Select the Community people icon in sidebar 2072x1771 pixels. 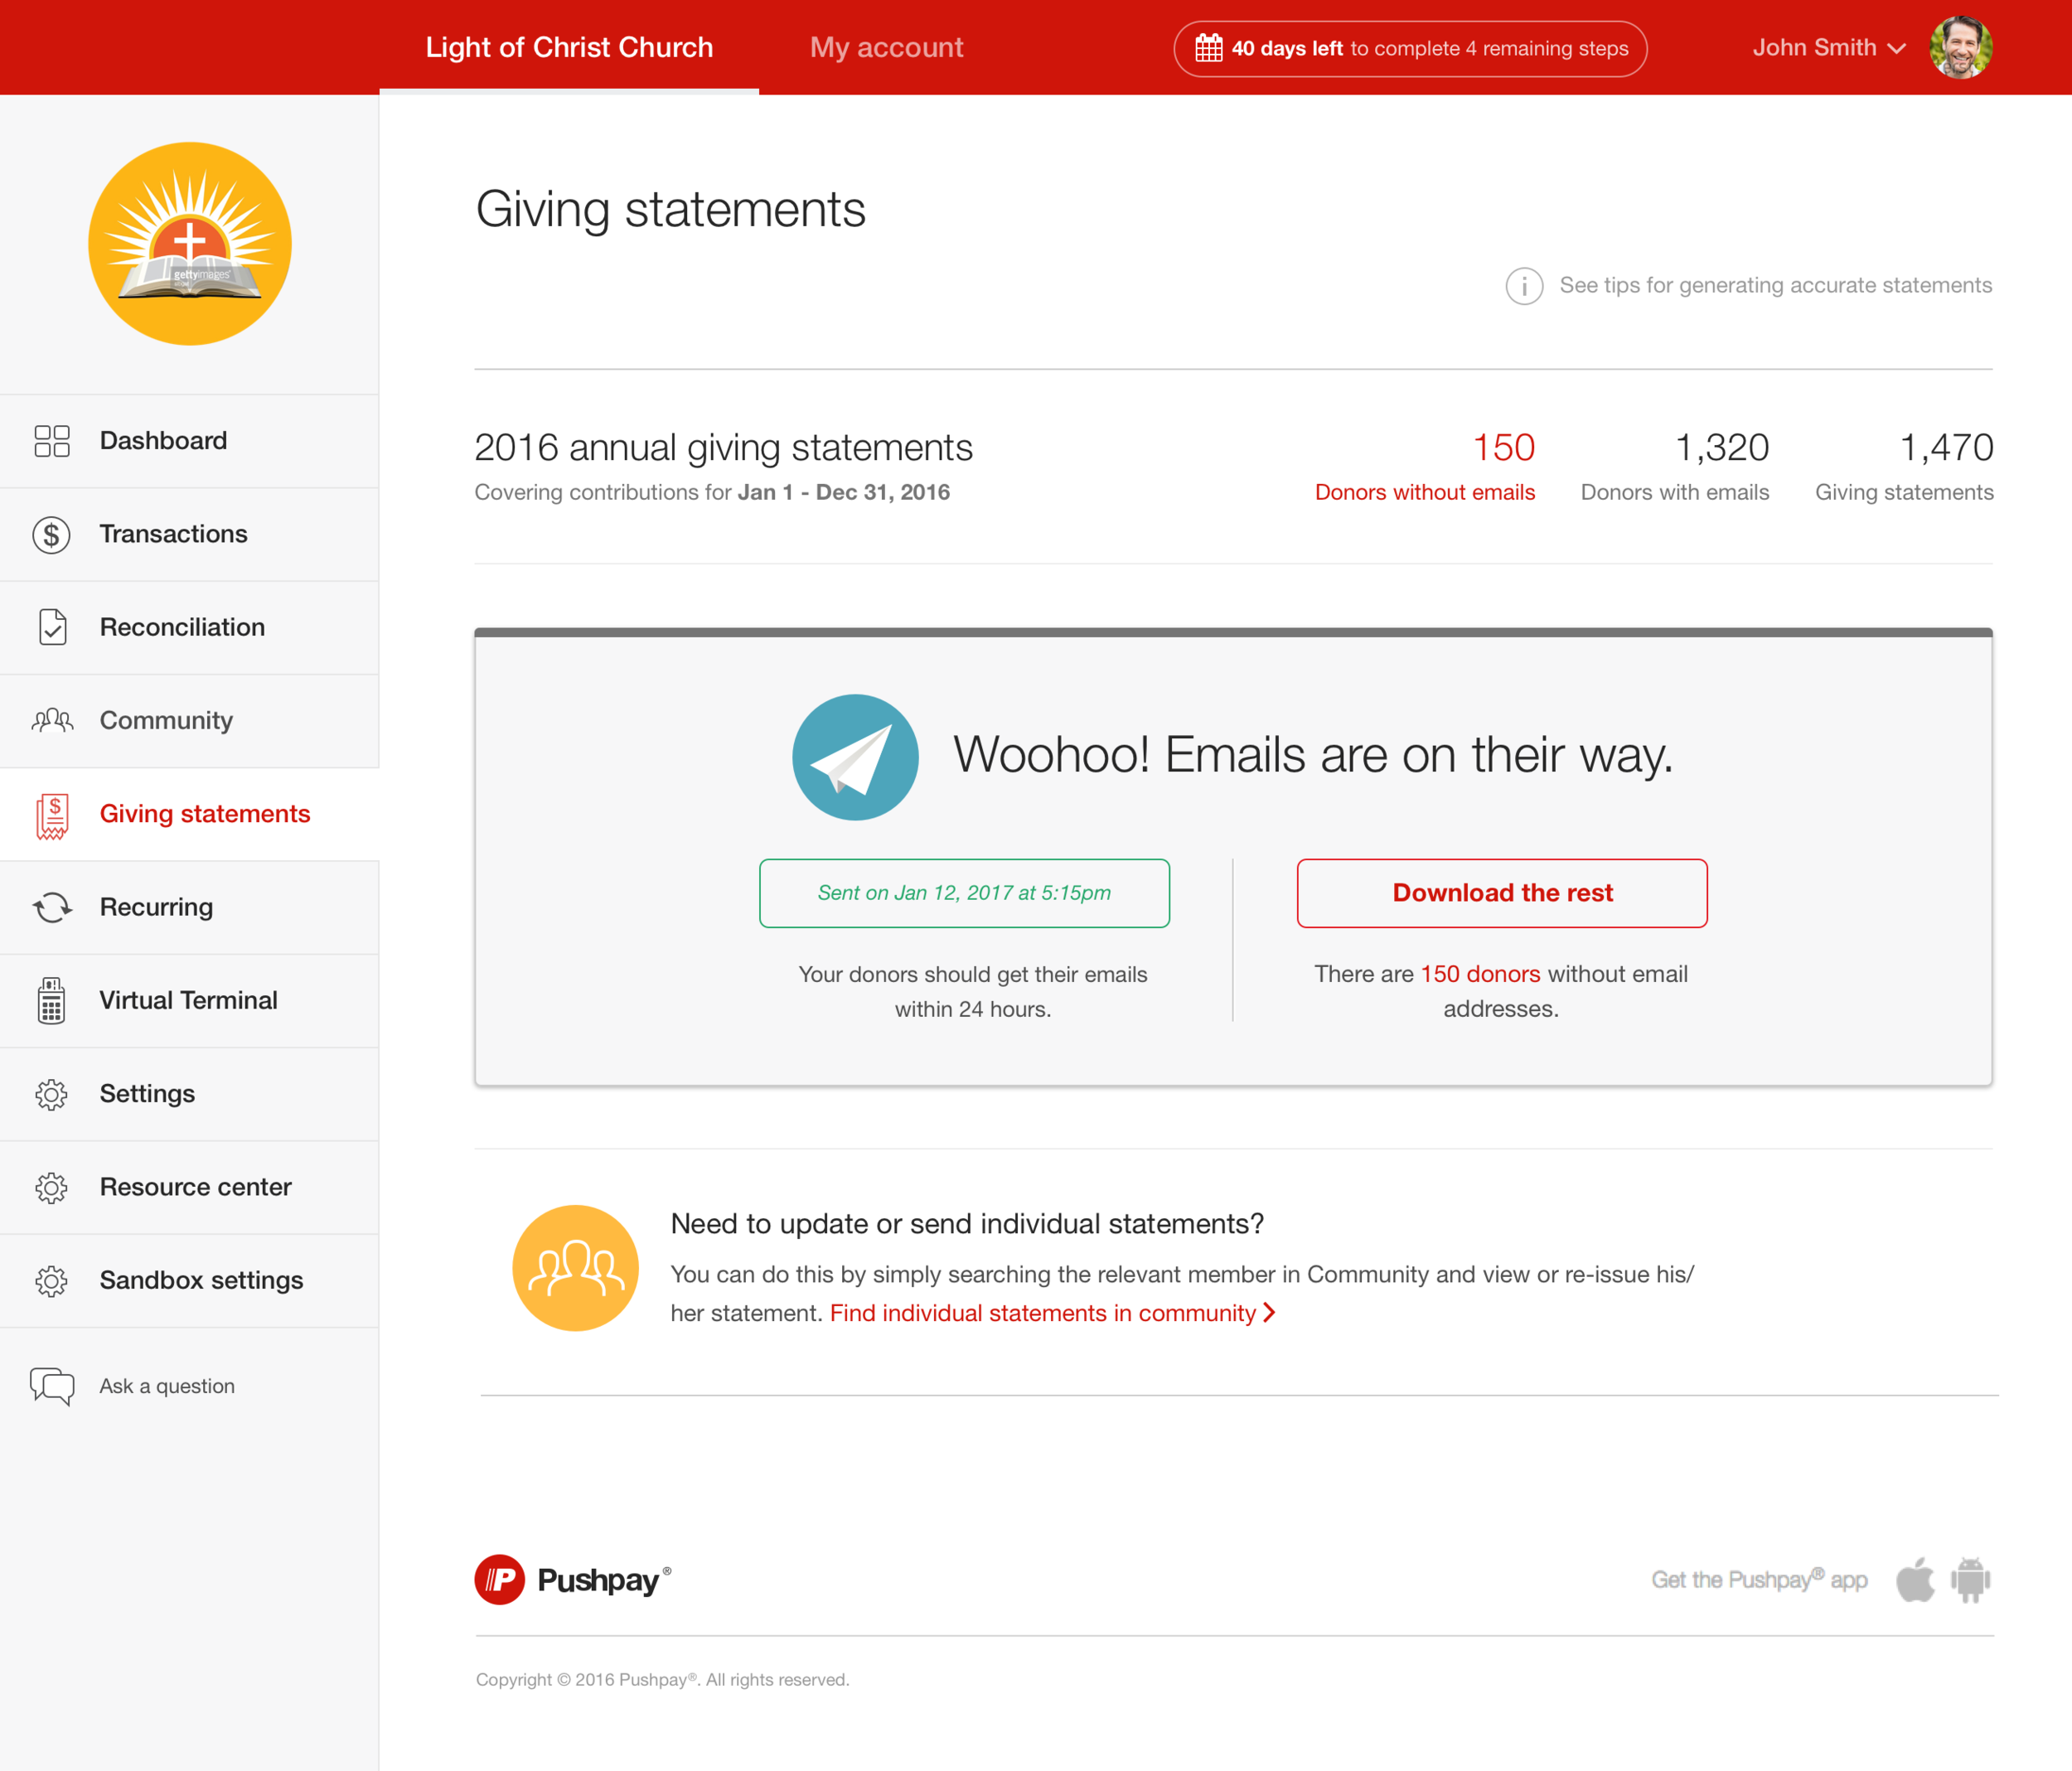point(52,721)
